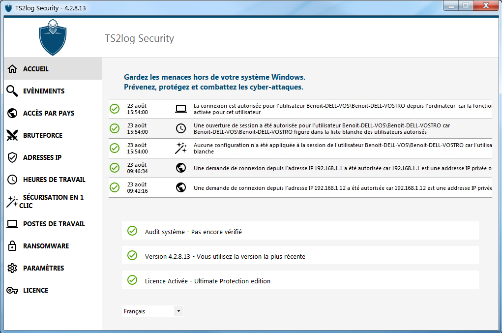Select the 'Aucune configuration n'a été appliquée' event

(x=300, y=148)
